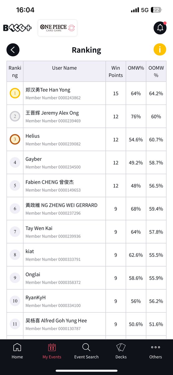Go to Home tab
Image resolution: width=173 pixels, height=375 pixels.
[17, 351]
